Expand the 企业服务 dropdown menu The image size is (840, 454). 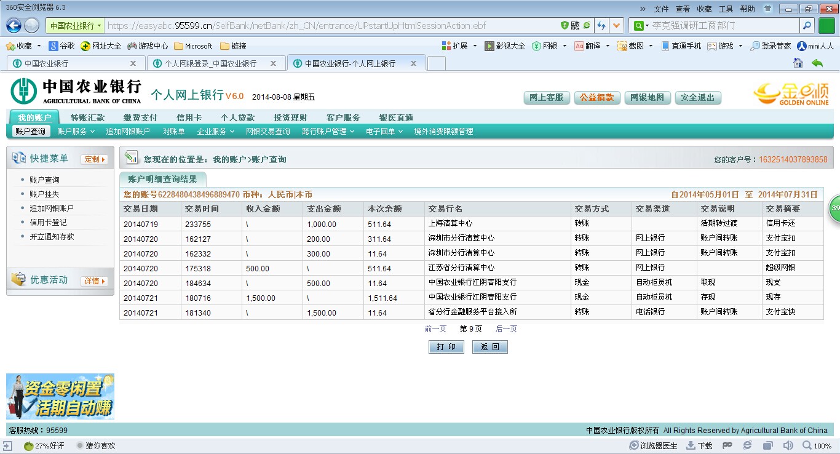[x=216, y=131]
